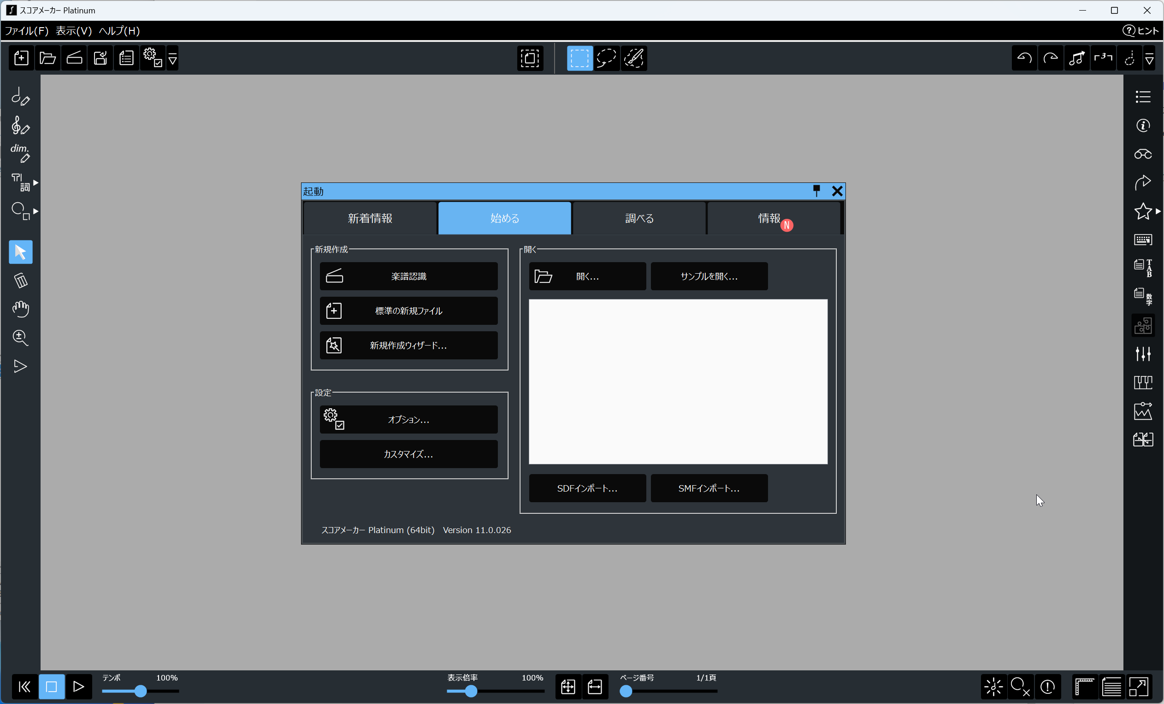Enable lasso selection mode
1164x704 pixels.
(607, 58)
